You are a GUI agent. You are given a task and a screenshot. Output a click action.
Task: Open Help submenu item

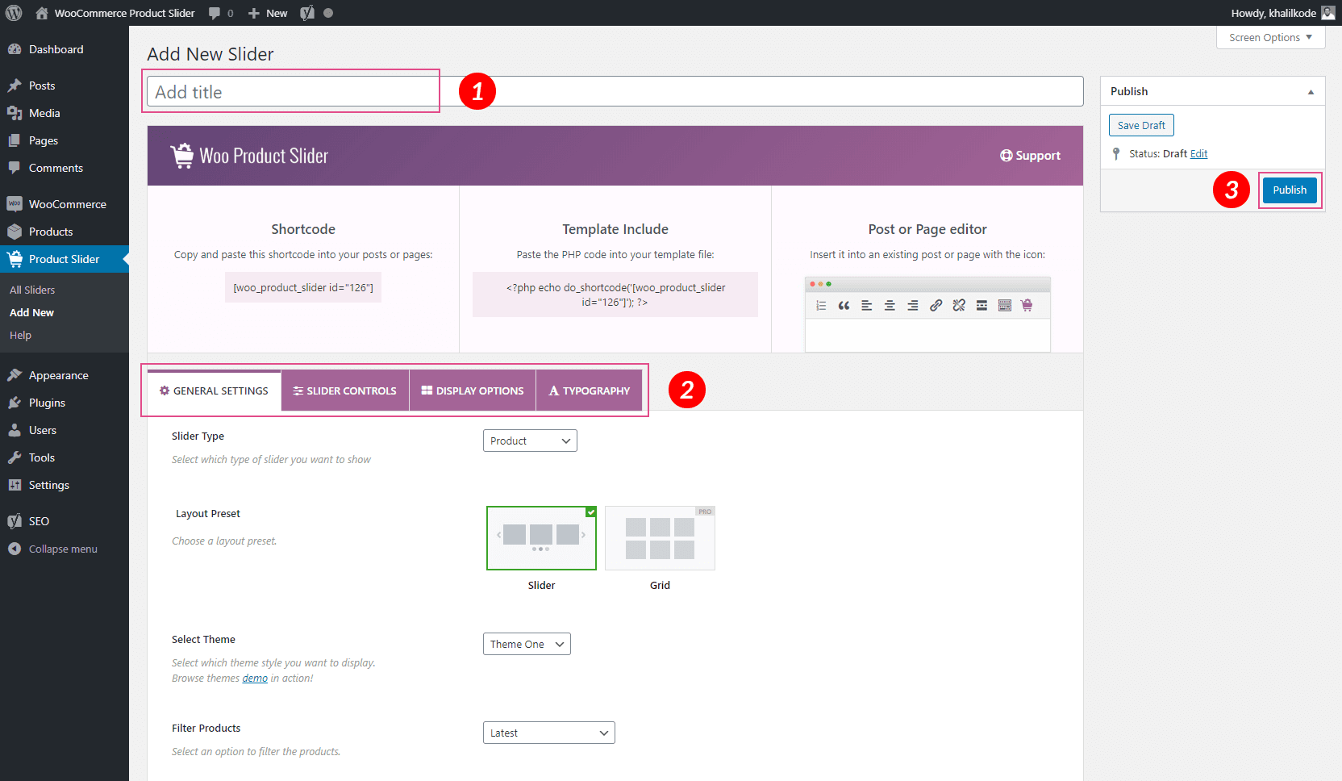[x=20, y=335]
